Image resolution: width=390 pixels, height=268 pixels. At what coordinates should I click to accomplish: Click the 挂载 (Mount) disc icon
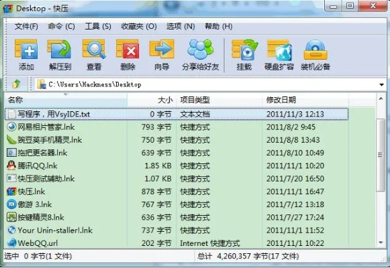(x=244, y=50)
